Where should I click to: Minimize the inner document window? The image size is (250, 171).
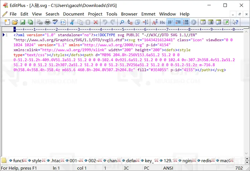click(233, 14)
